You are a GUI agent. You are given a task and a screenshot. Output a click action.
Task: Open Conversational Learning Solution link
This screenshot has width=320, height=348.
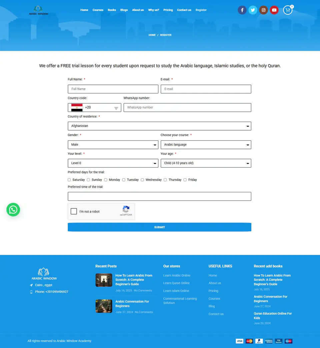point(180,301)
